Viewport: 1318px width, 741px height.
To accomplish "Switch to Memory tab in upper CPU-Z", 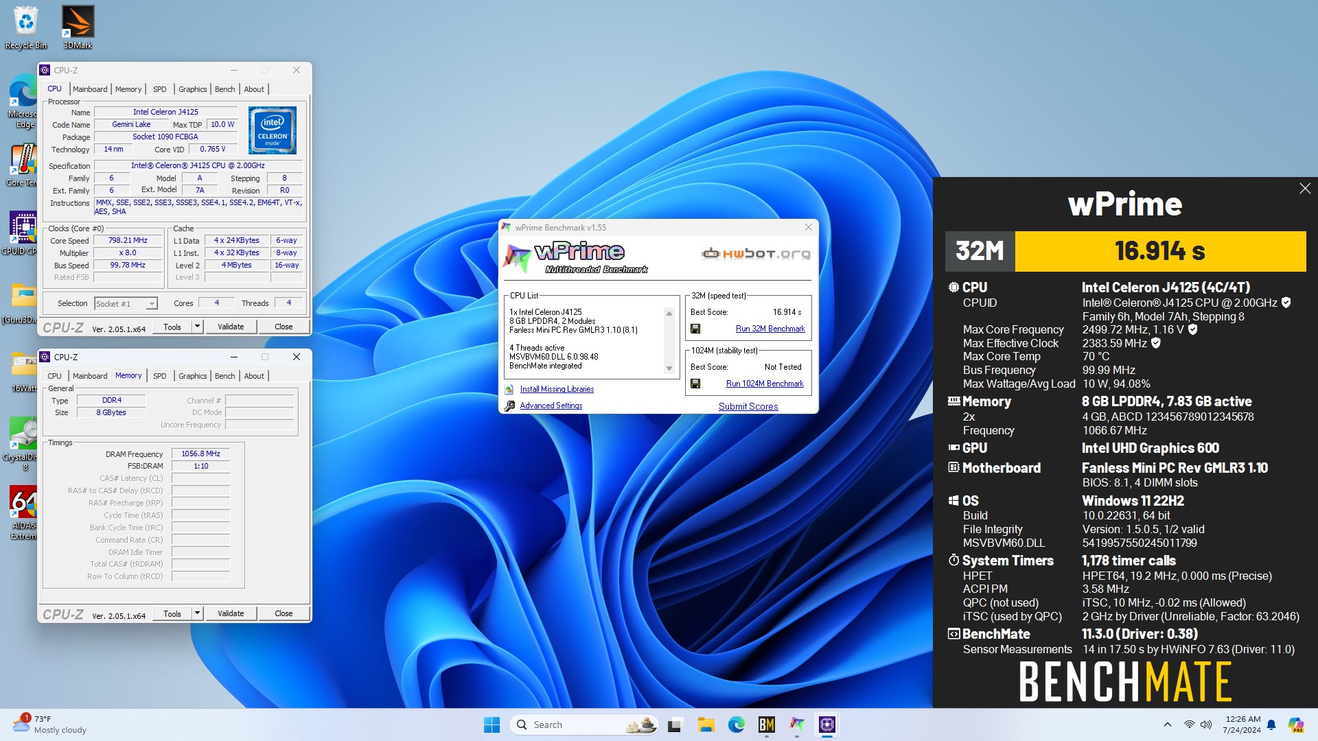I will [x=128, y=89].
